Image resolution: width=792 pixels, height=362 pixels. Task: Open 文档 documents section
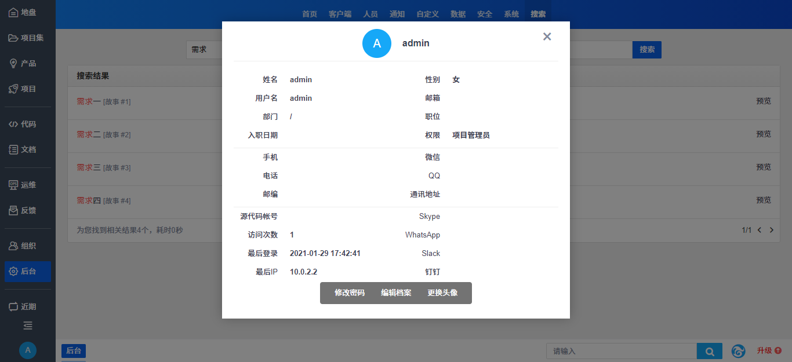(27, 149)
